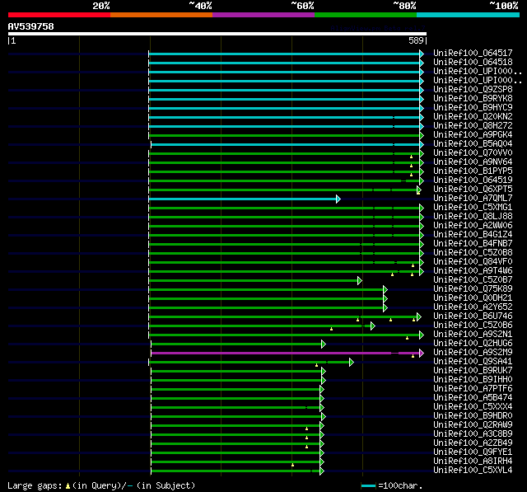Click UniRef100_C5Z0B7 text
Screen dimensions: 527x492
[473, 280]
